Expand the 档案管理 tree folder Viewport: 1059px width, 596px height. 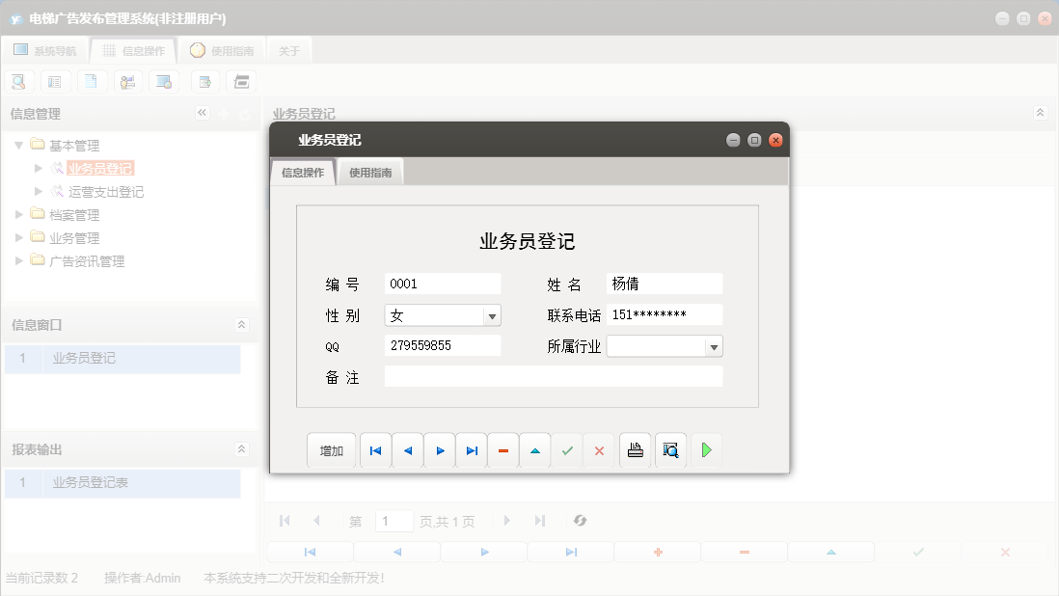[x=18, y=214]
